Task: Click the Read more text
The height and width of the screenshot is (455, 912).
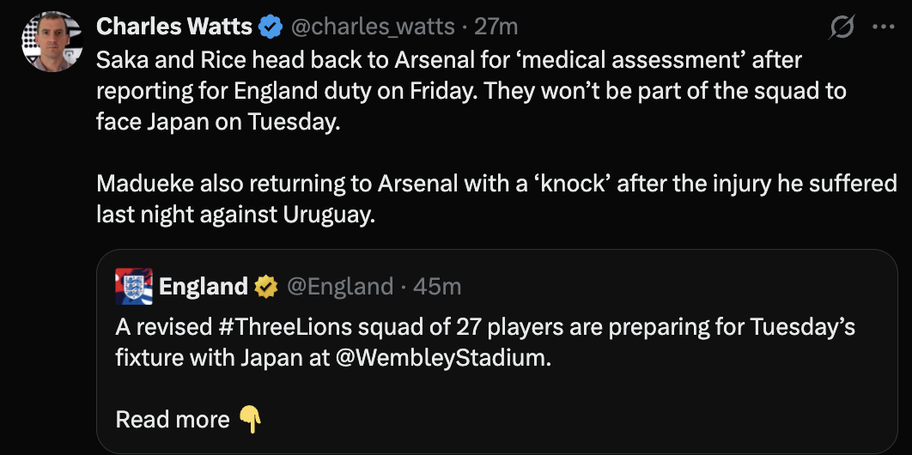Action: pyautogui.click(x=173, y=419)
